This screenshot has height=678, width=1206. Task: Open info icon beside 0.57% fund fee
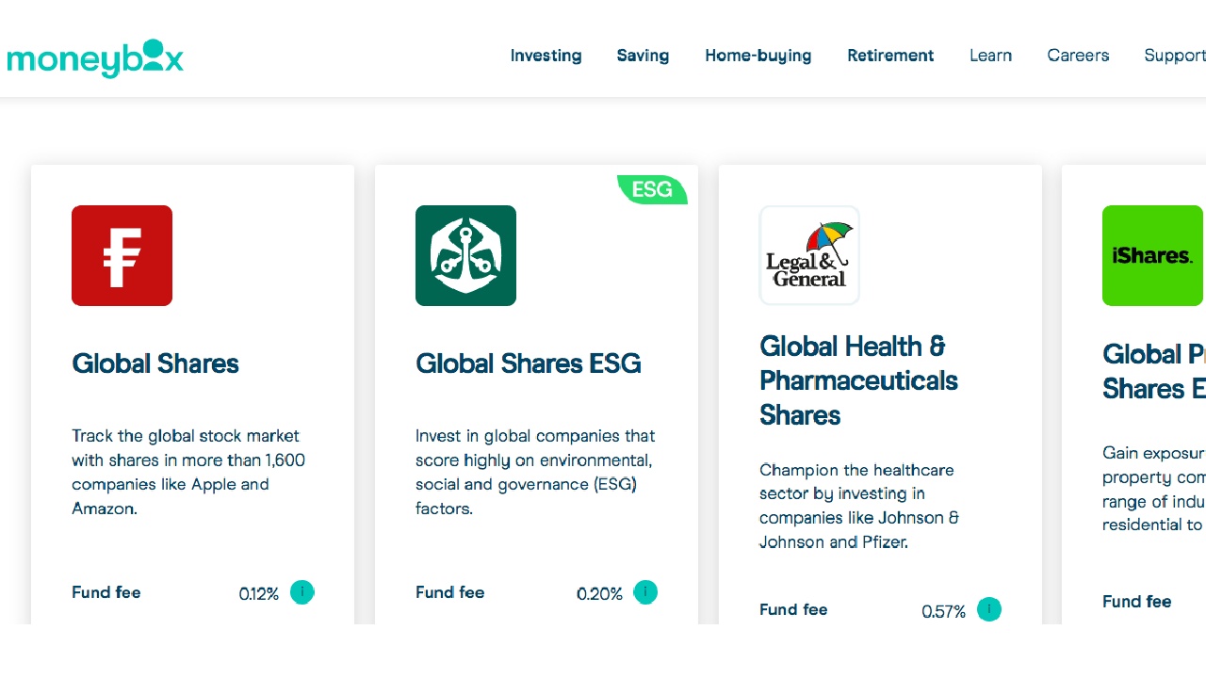pyautogui.click(x=988, y=609)
